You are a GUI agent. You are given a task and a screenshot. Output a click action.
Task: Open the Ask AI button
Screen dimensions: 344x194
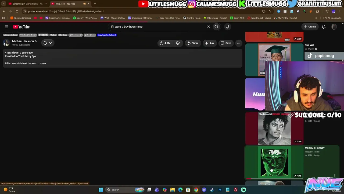[x=209, y=43]
